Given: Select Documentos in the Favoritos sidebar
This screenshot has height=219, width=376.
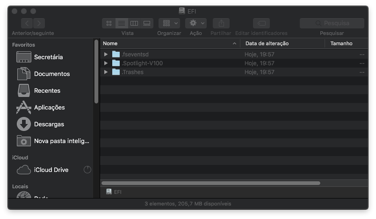Looking at the screenshot, I should pyautogui.click(x=52, y=74).
